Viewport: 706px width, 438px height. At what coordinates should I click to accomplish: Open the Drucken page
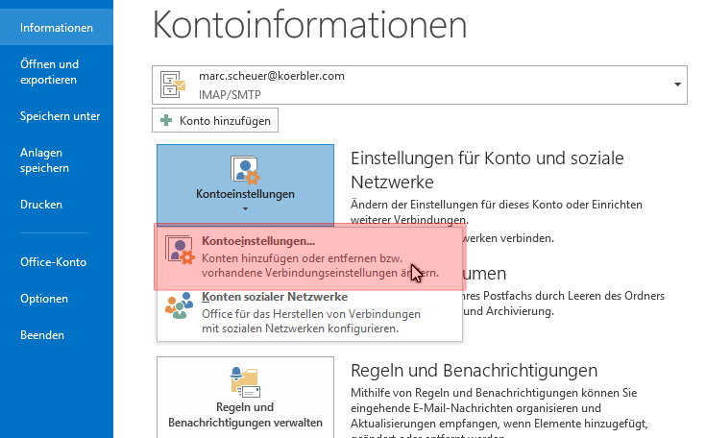point(41,204)
